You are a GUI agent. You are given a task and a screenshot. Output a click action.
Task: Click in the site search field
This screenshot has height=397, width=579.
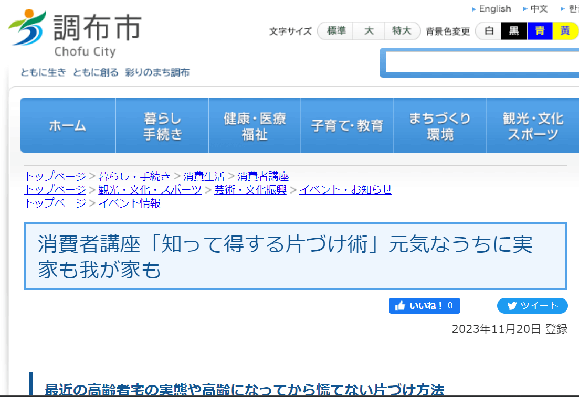[x=480, y=63]
